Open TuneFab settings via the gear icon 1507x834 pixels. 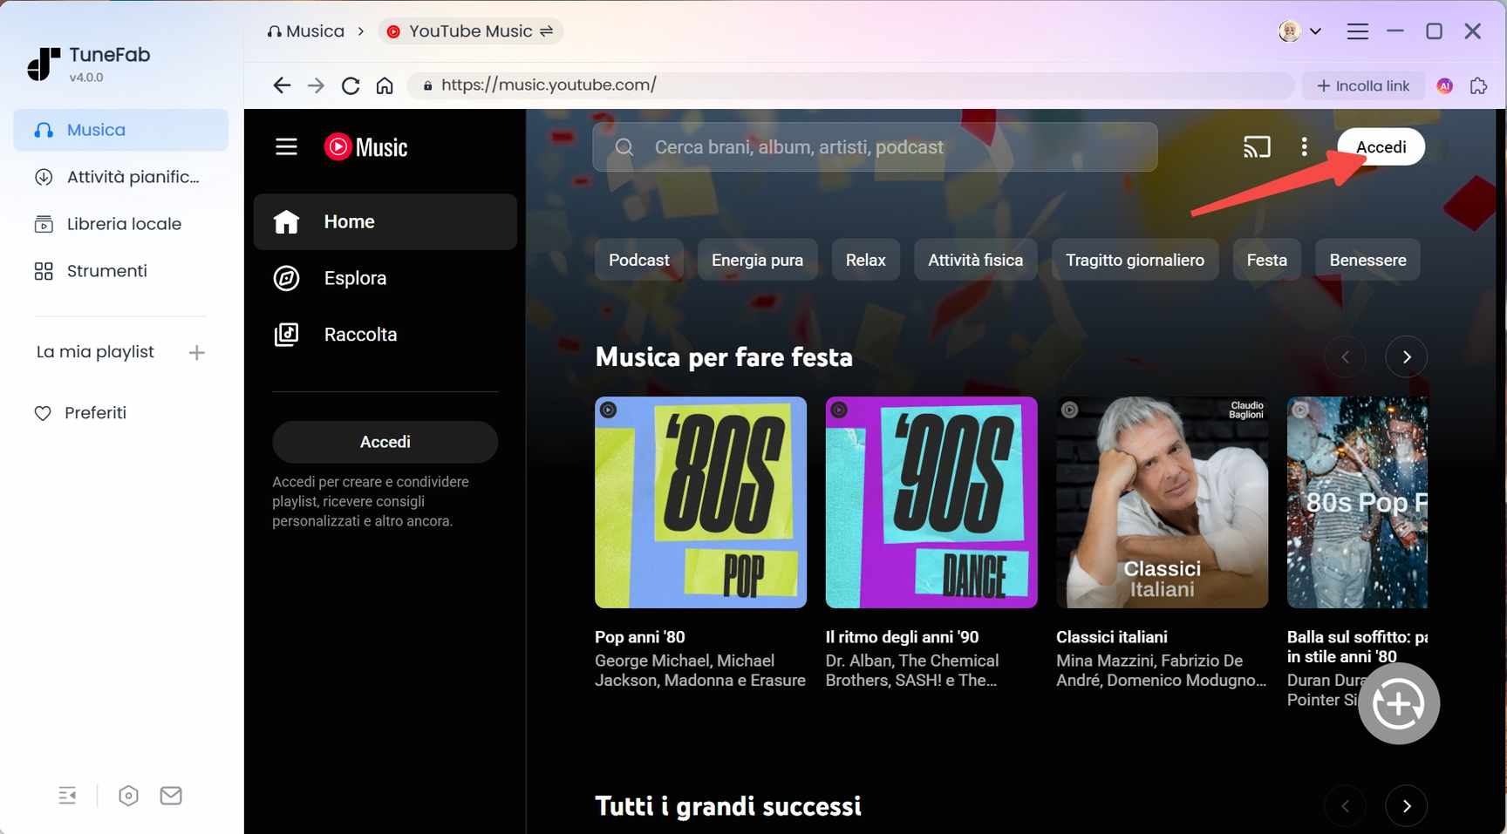click(128, 795)
